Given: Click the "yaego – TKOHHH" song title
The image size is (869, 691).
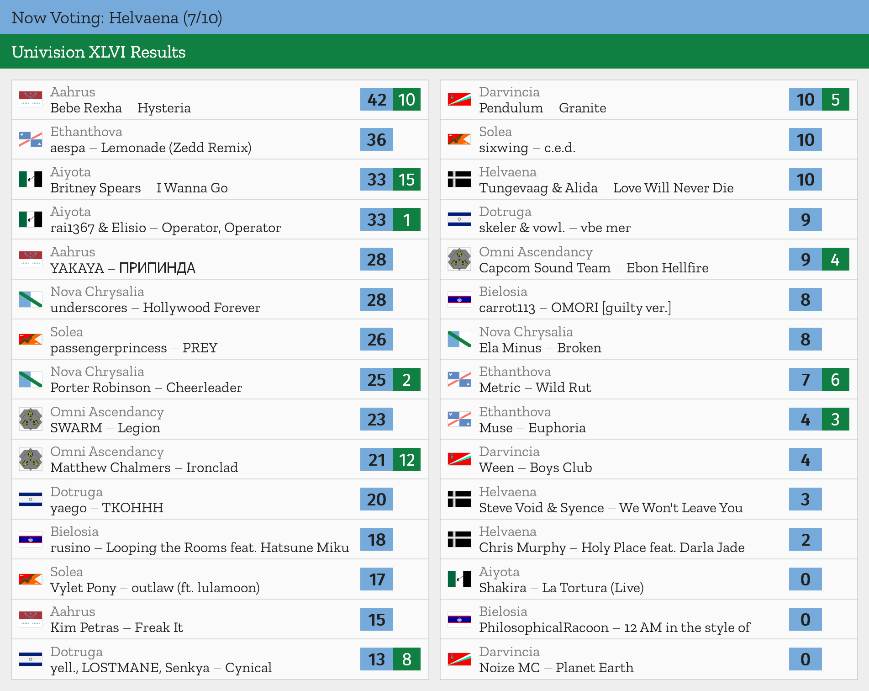Looking at the screenshot, I should click(x=107, y=508).
